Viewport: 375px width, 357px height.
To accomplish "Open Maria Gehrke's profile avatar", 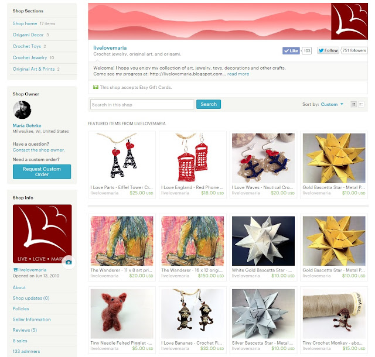I will (22, 109).
